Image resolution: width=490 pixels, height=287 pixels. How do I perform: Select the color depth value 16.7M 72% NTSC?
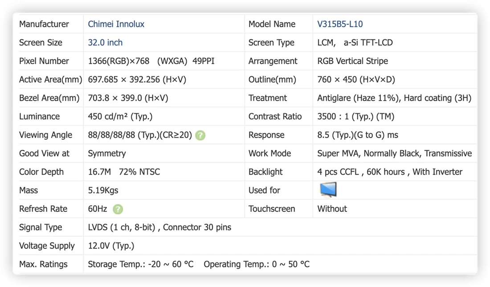pos(124,172)
